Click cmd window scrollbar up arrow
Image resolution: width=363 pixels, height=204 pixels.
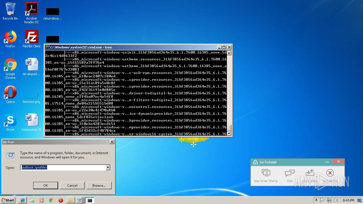tap(229, 53)
